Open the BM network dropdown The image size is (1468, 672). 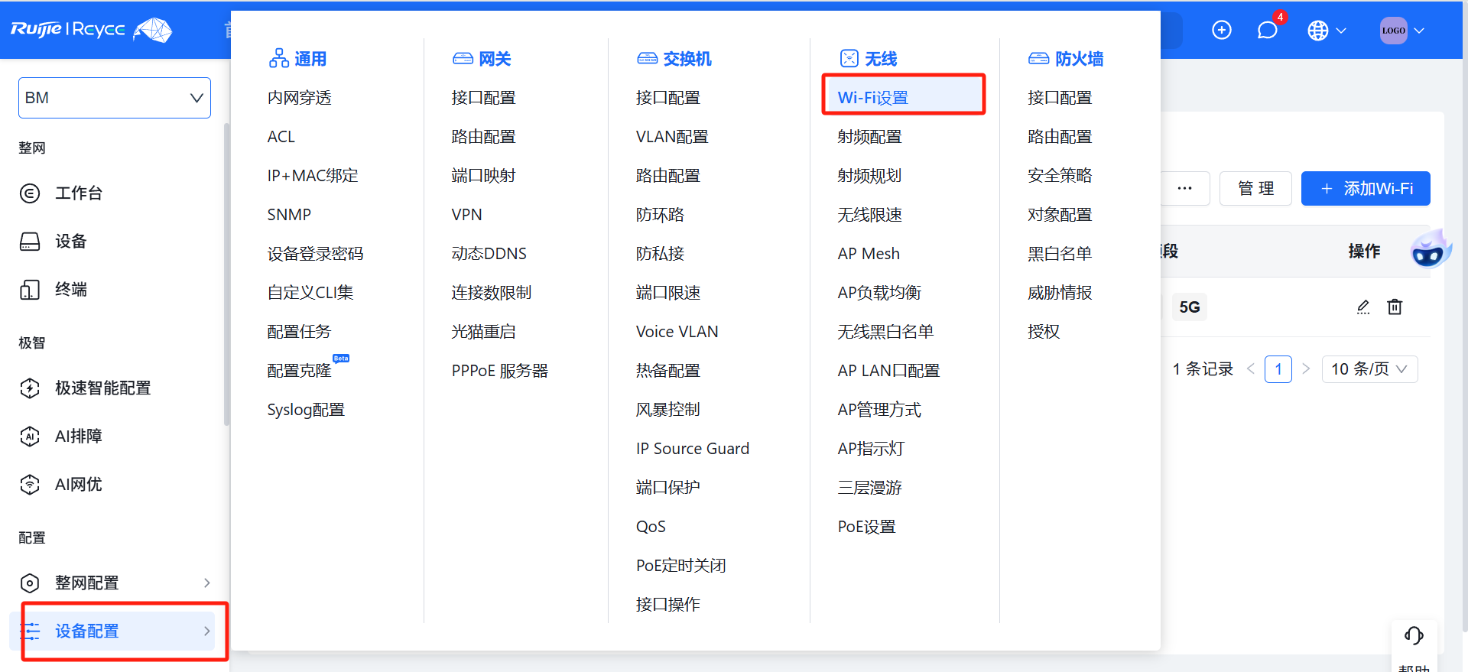115,98
